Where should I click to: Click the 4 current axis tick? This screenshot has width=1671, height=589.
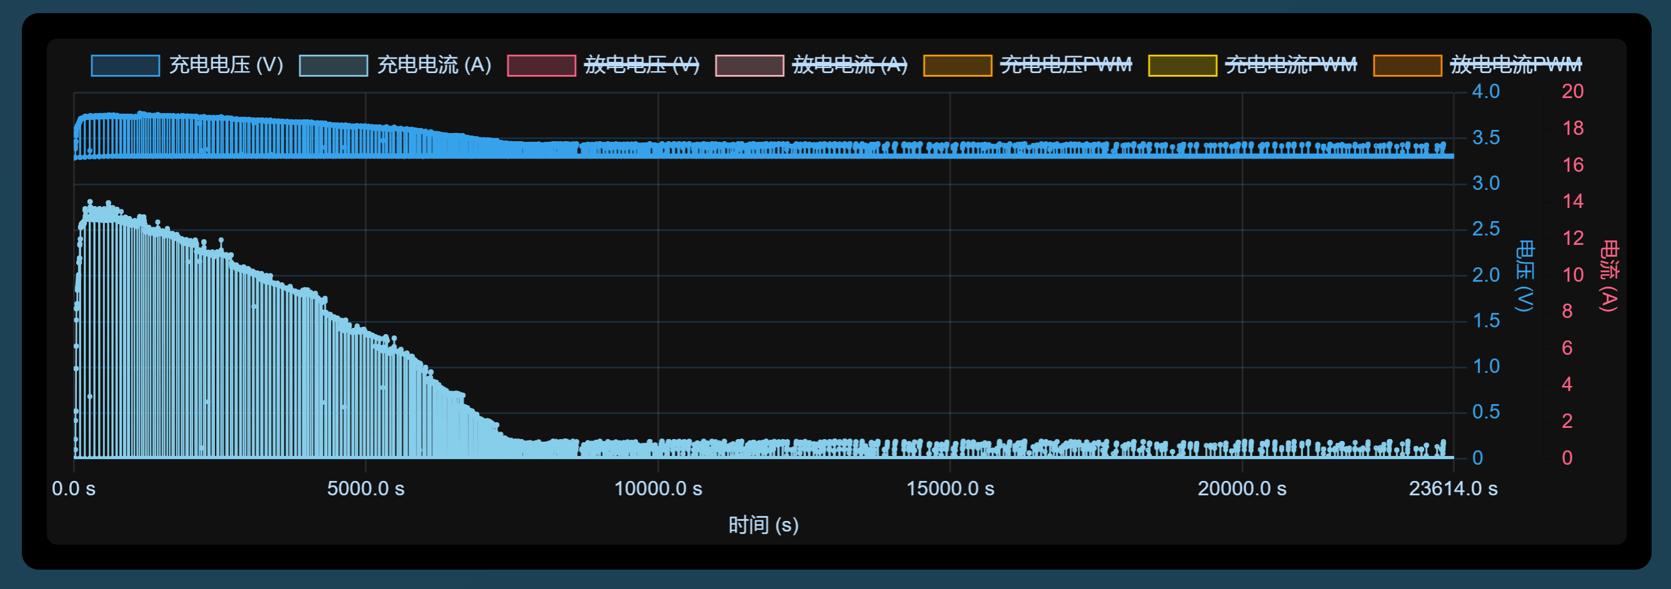[1567, 385]
